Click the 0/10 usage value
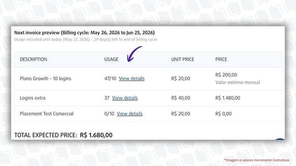Viewport: 296px width, 166px height. click(109, 113)
